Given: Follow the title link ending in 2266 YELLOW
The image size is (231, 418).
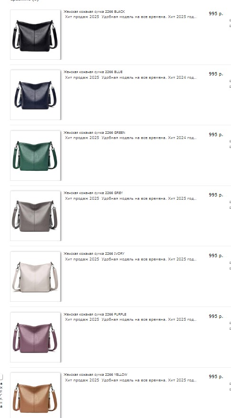Looking at the screenshot, I should (x=96, y=375).
